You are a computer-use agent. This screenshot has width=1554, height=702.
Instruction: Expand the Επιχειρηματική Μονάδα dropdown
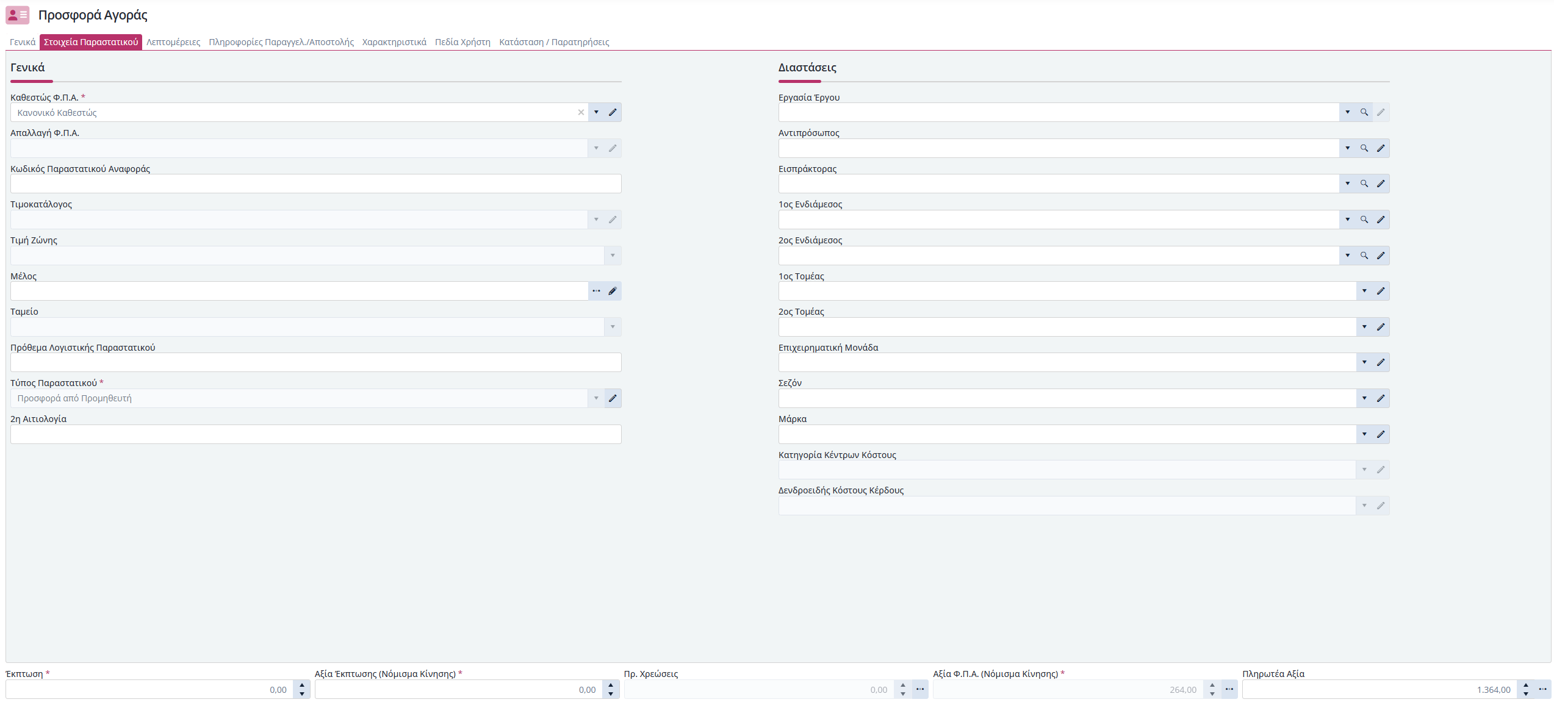tap(1364, 362)
